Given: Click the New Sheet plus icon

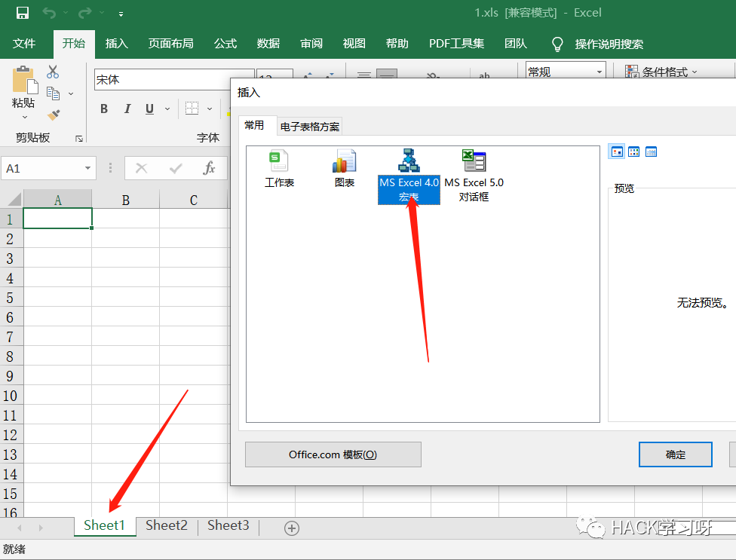Looking at the screenshot, I should click(292, 528).
